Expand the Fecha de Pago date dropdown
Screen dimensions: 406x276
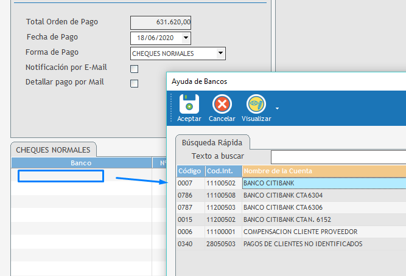(x=186, y=38)
